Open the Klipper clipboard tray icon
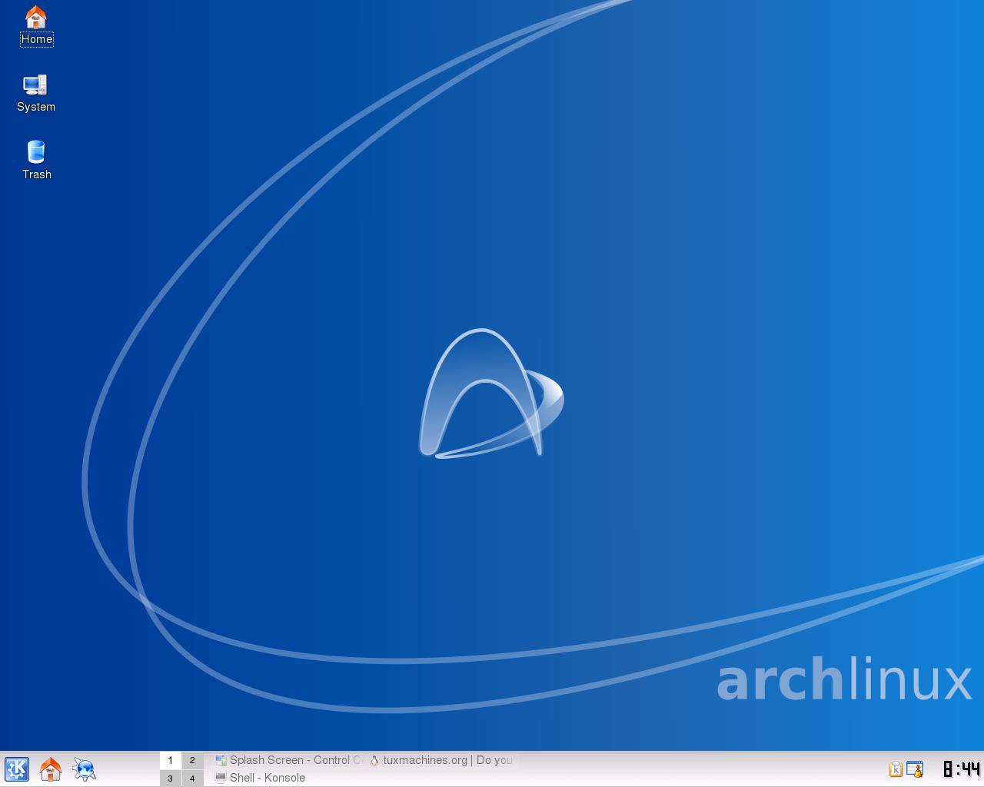 (x=896, y=769)
